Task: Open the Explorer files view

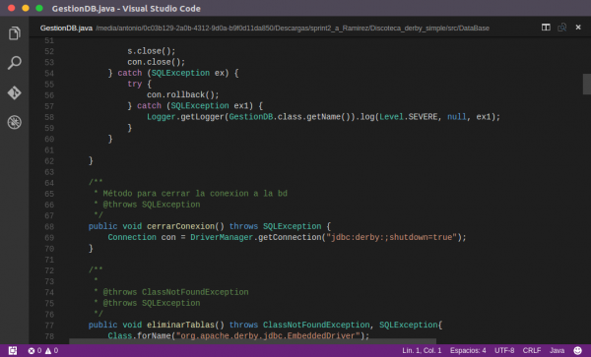Action: 15,33
